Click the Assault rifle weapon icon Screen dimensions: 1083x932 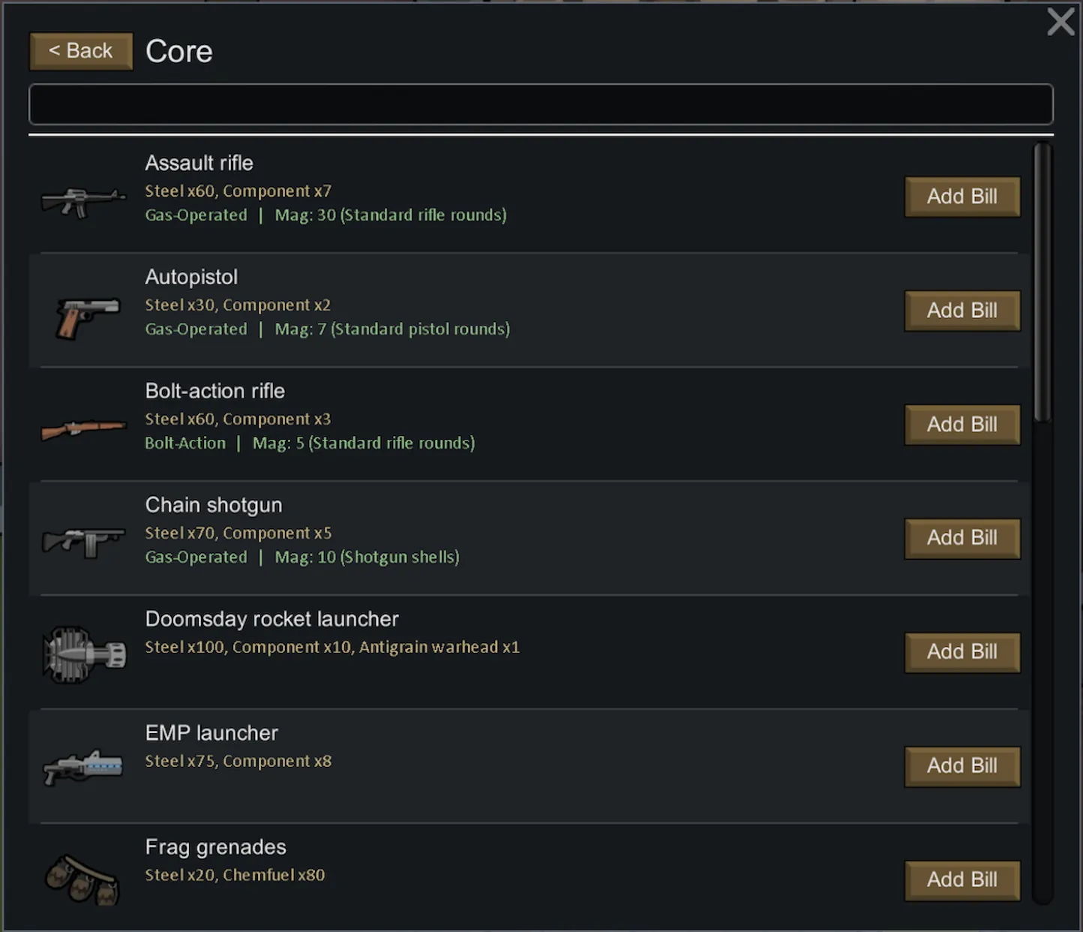point(82,201)
